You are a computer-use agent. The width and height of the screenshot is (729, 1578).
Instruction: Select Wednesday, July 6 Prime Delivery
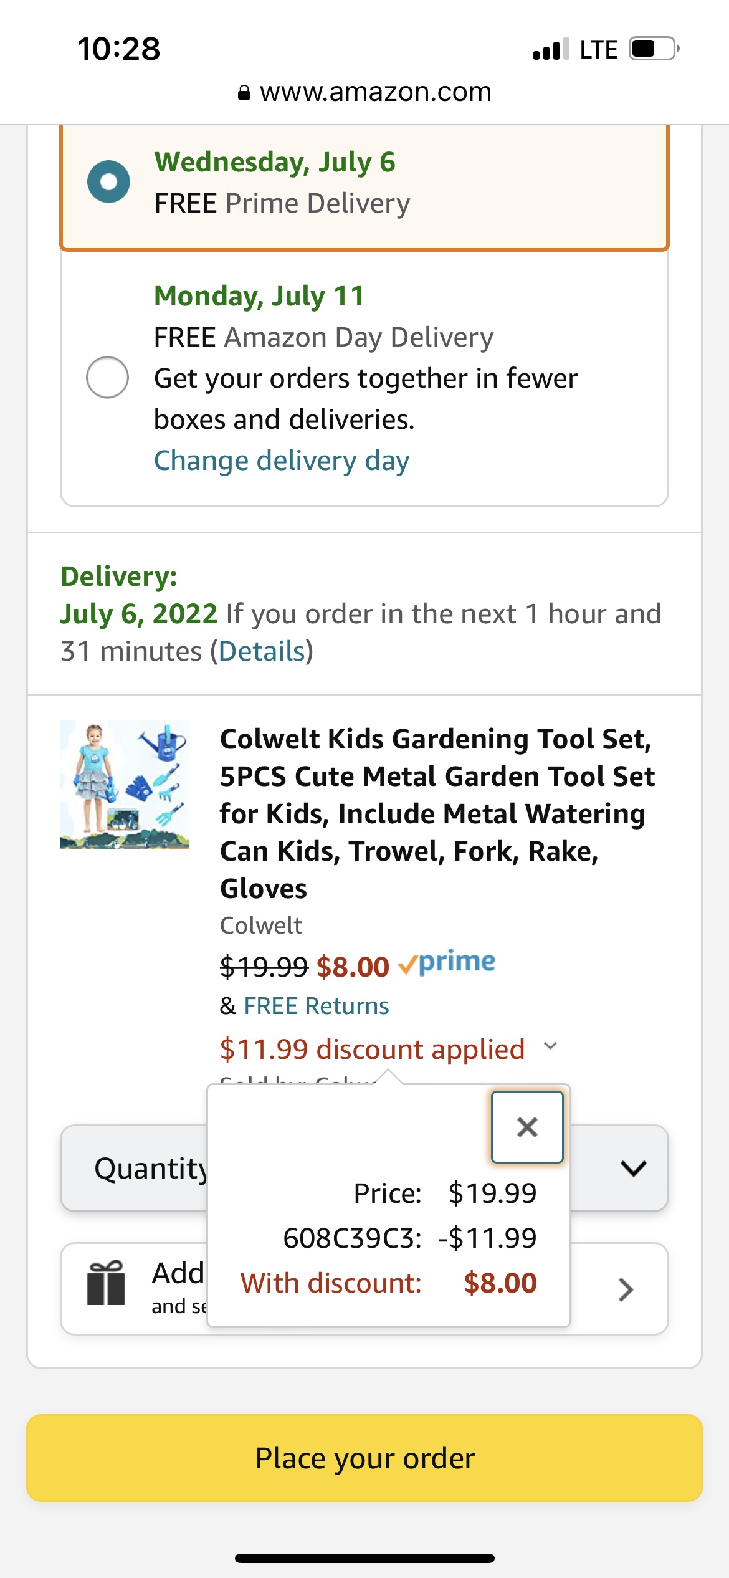point(109,182)
